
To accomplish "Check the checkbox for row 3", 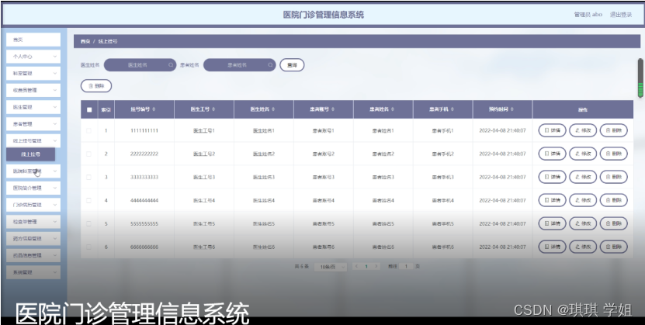I will [x=88, y=177].
